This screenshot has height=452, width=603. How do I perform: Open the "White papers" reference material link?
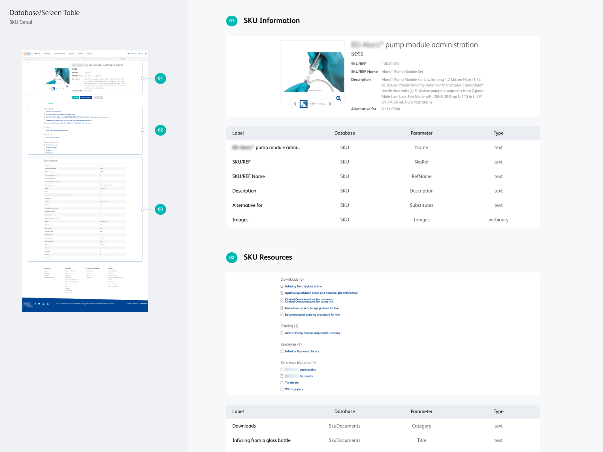click(293, 389)
